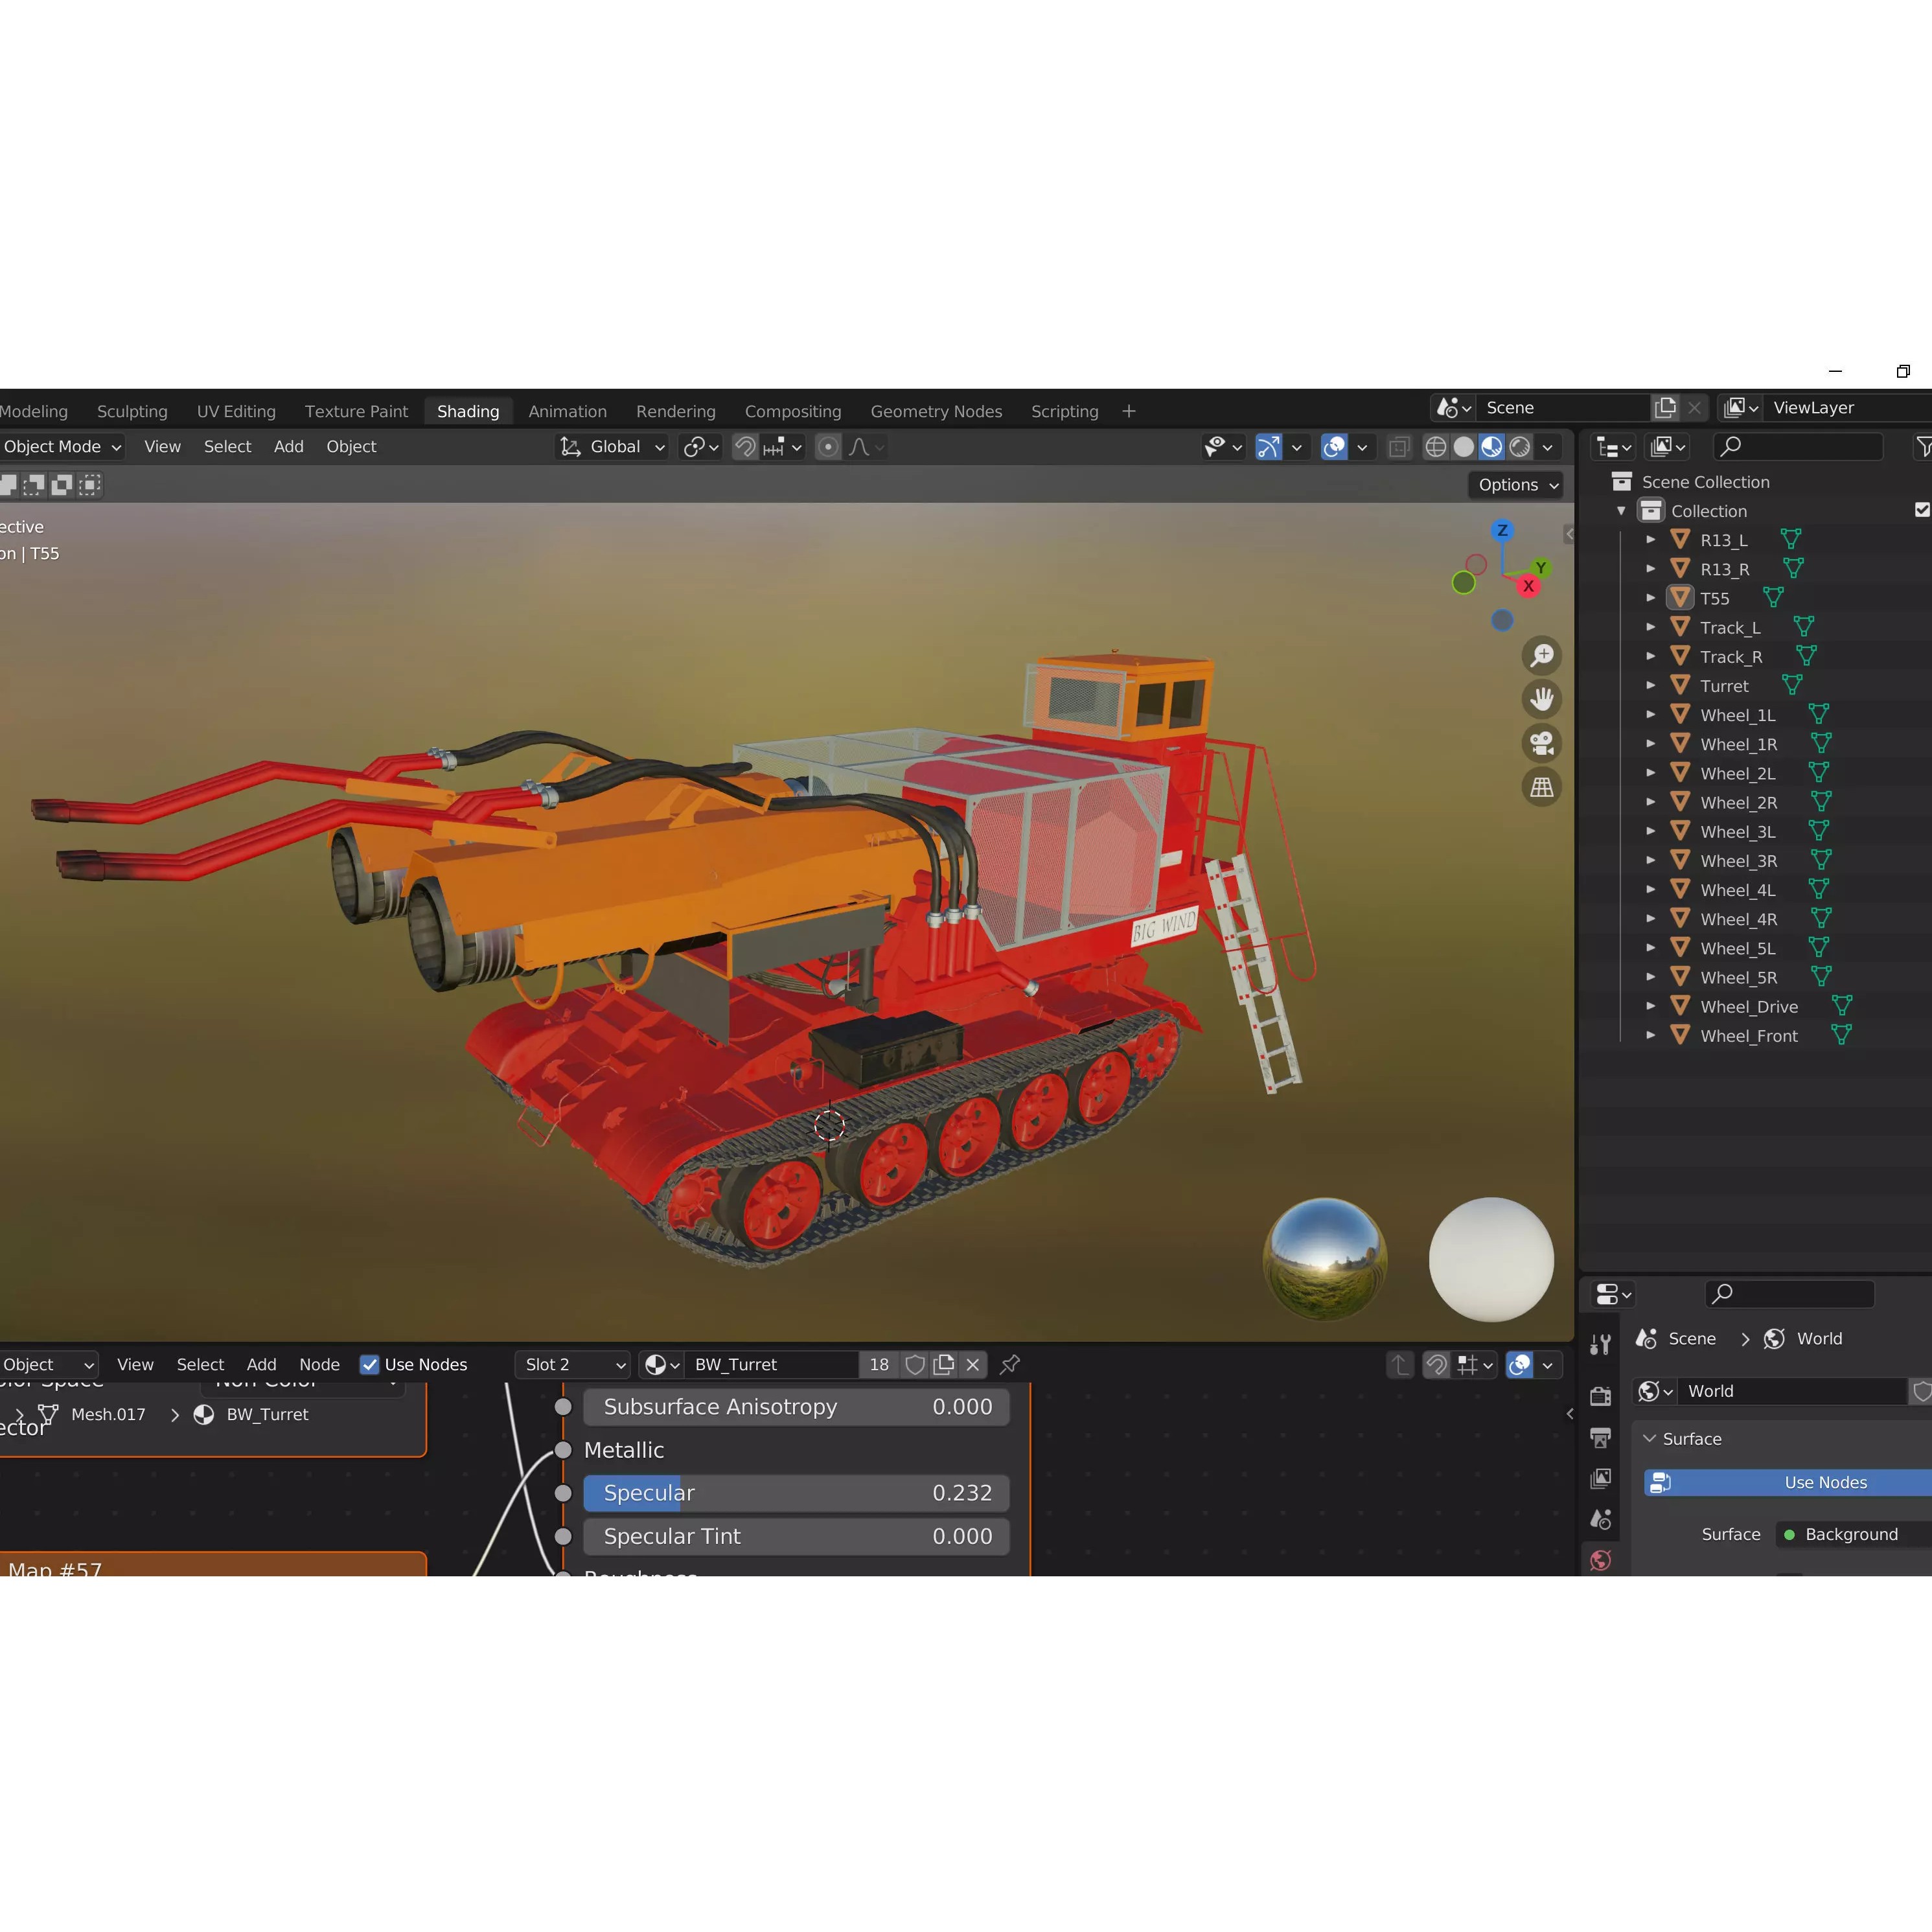Select the proportional editing icon
The image size is (1932, 1932).
[x=827, y=446]
